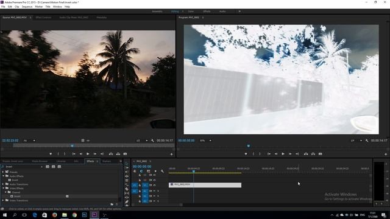
Task: Expand the Video Transitions folder
Action: (3, 200)
